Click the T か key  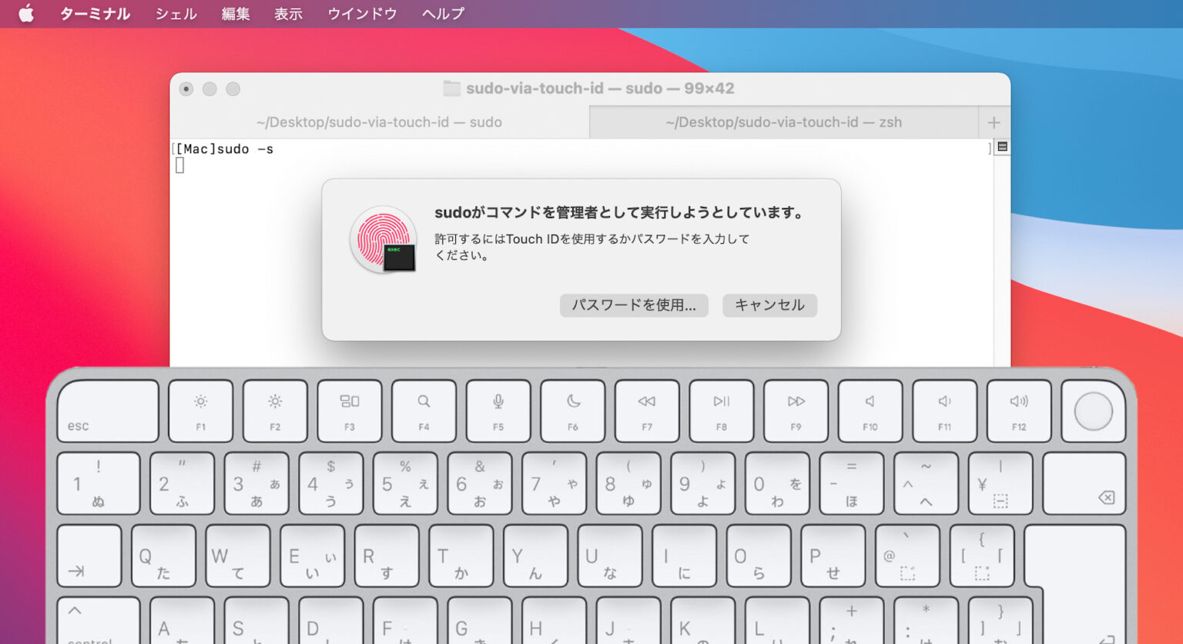[461, 556]
